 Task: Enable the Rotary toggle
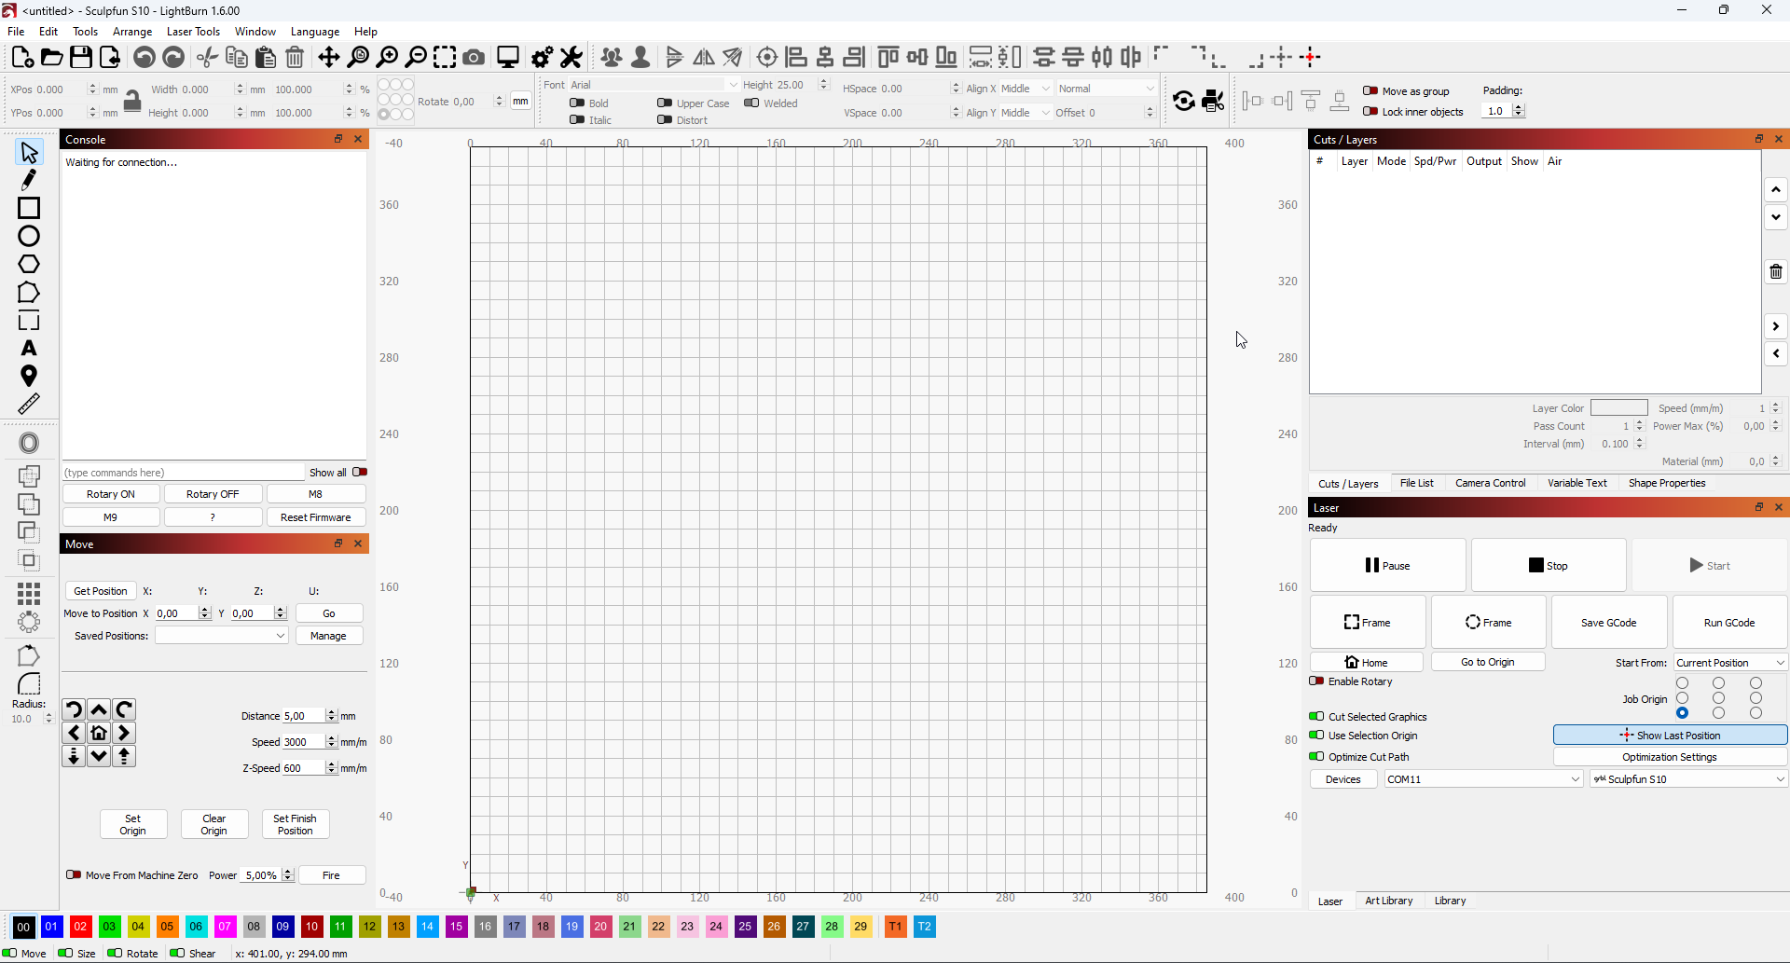coord(1316,681)
